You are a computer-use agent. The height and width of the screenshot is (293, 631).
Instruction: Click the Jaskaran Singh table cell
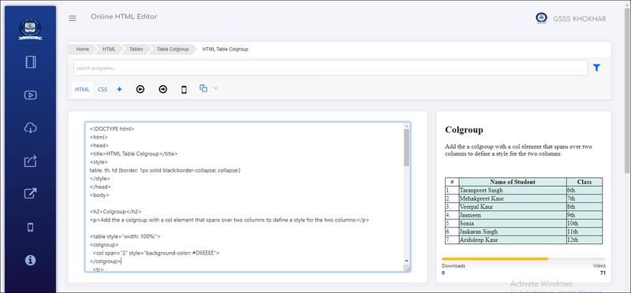click(x=513, y=232)
